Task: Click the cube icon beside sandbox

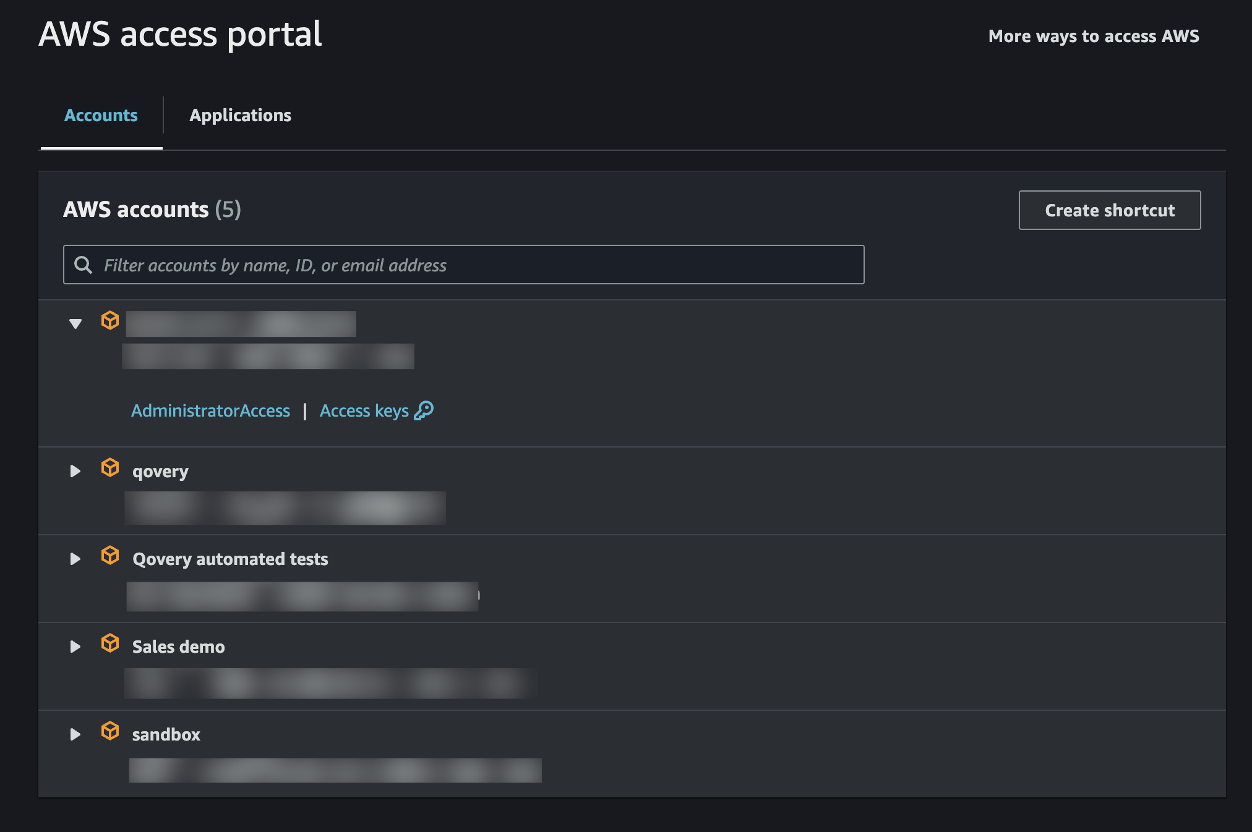Action: pos(110,731)
